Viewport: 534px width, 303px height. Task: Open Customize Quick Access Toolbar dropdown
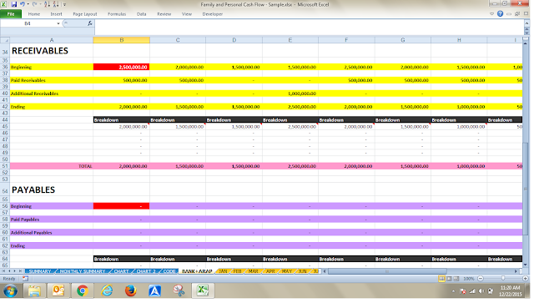(65, 5)
